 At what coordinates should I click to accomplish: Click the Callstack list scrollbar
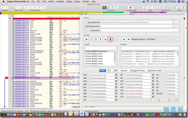coord(178,53)
